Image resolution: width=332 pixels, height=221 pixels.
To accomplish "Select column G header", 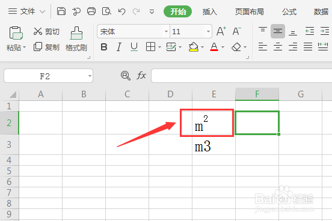I will 301,94.
